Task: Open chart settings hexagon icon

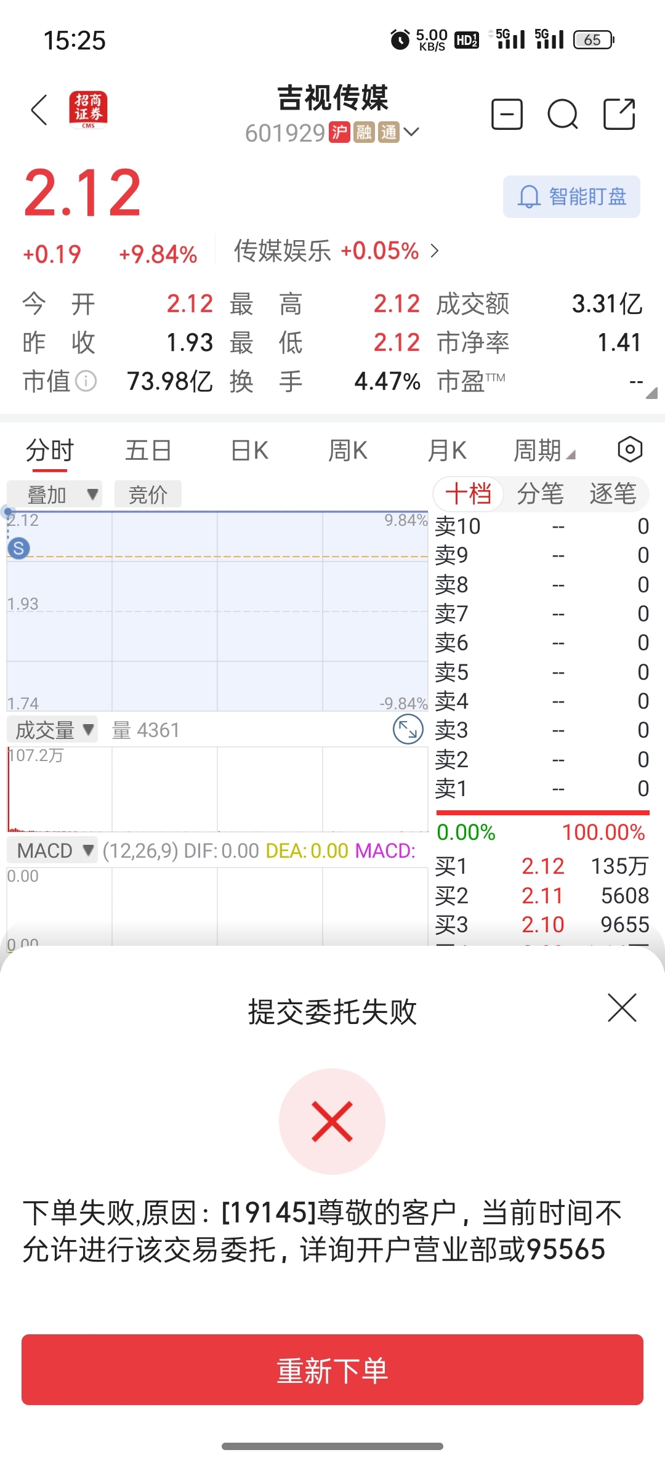Action: 630,449
